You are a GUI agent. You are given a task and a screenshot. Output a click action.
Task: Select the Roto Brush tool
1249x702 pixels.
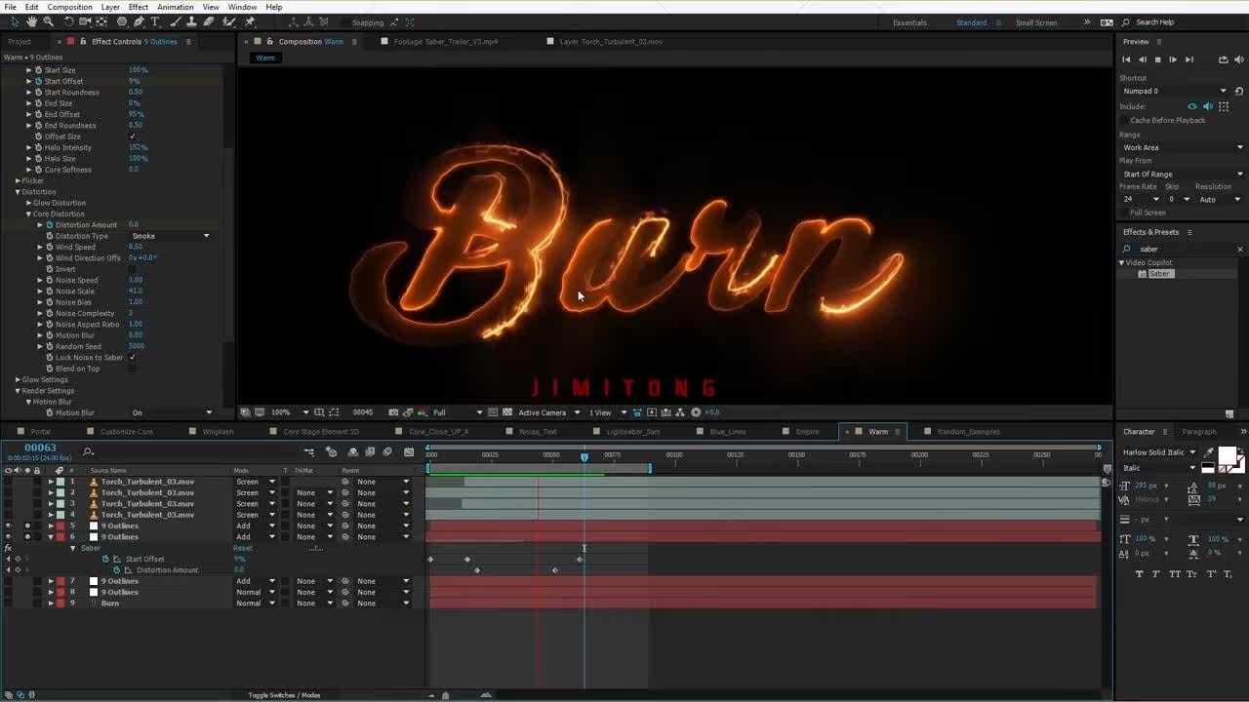point(230,21)
